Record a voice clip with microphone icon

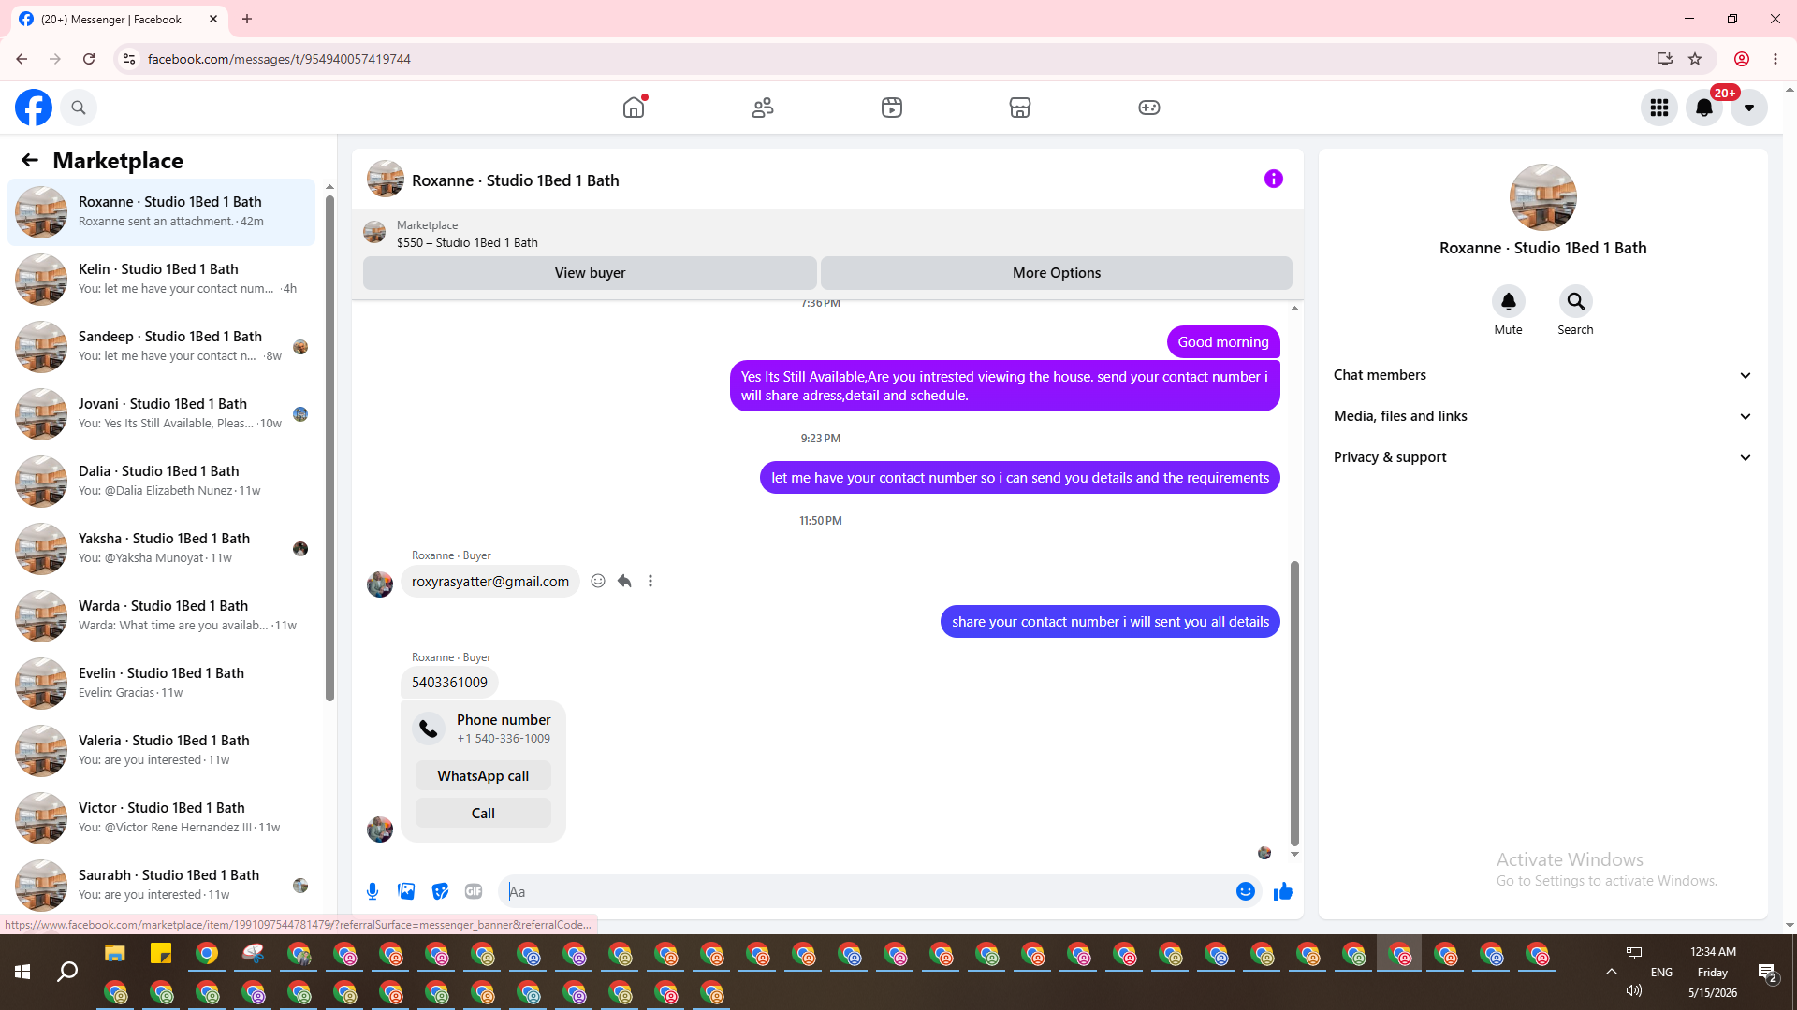373,891
